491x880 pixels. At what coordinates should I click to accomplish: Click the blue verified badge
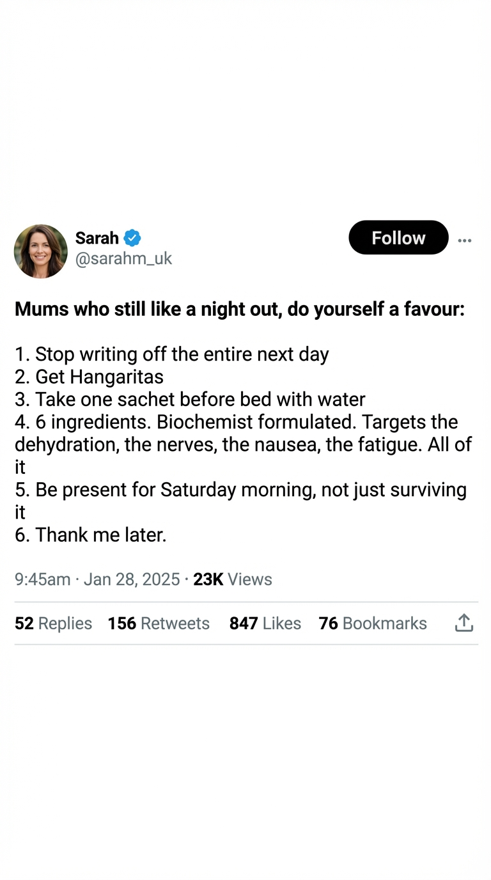pos(132,238)
